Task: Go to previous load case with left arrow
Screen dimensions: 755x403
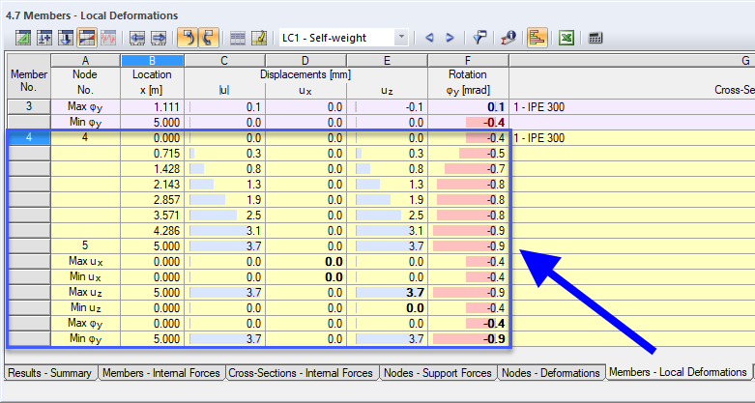Action: coord(429,38)
